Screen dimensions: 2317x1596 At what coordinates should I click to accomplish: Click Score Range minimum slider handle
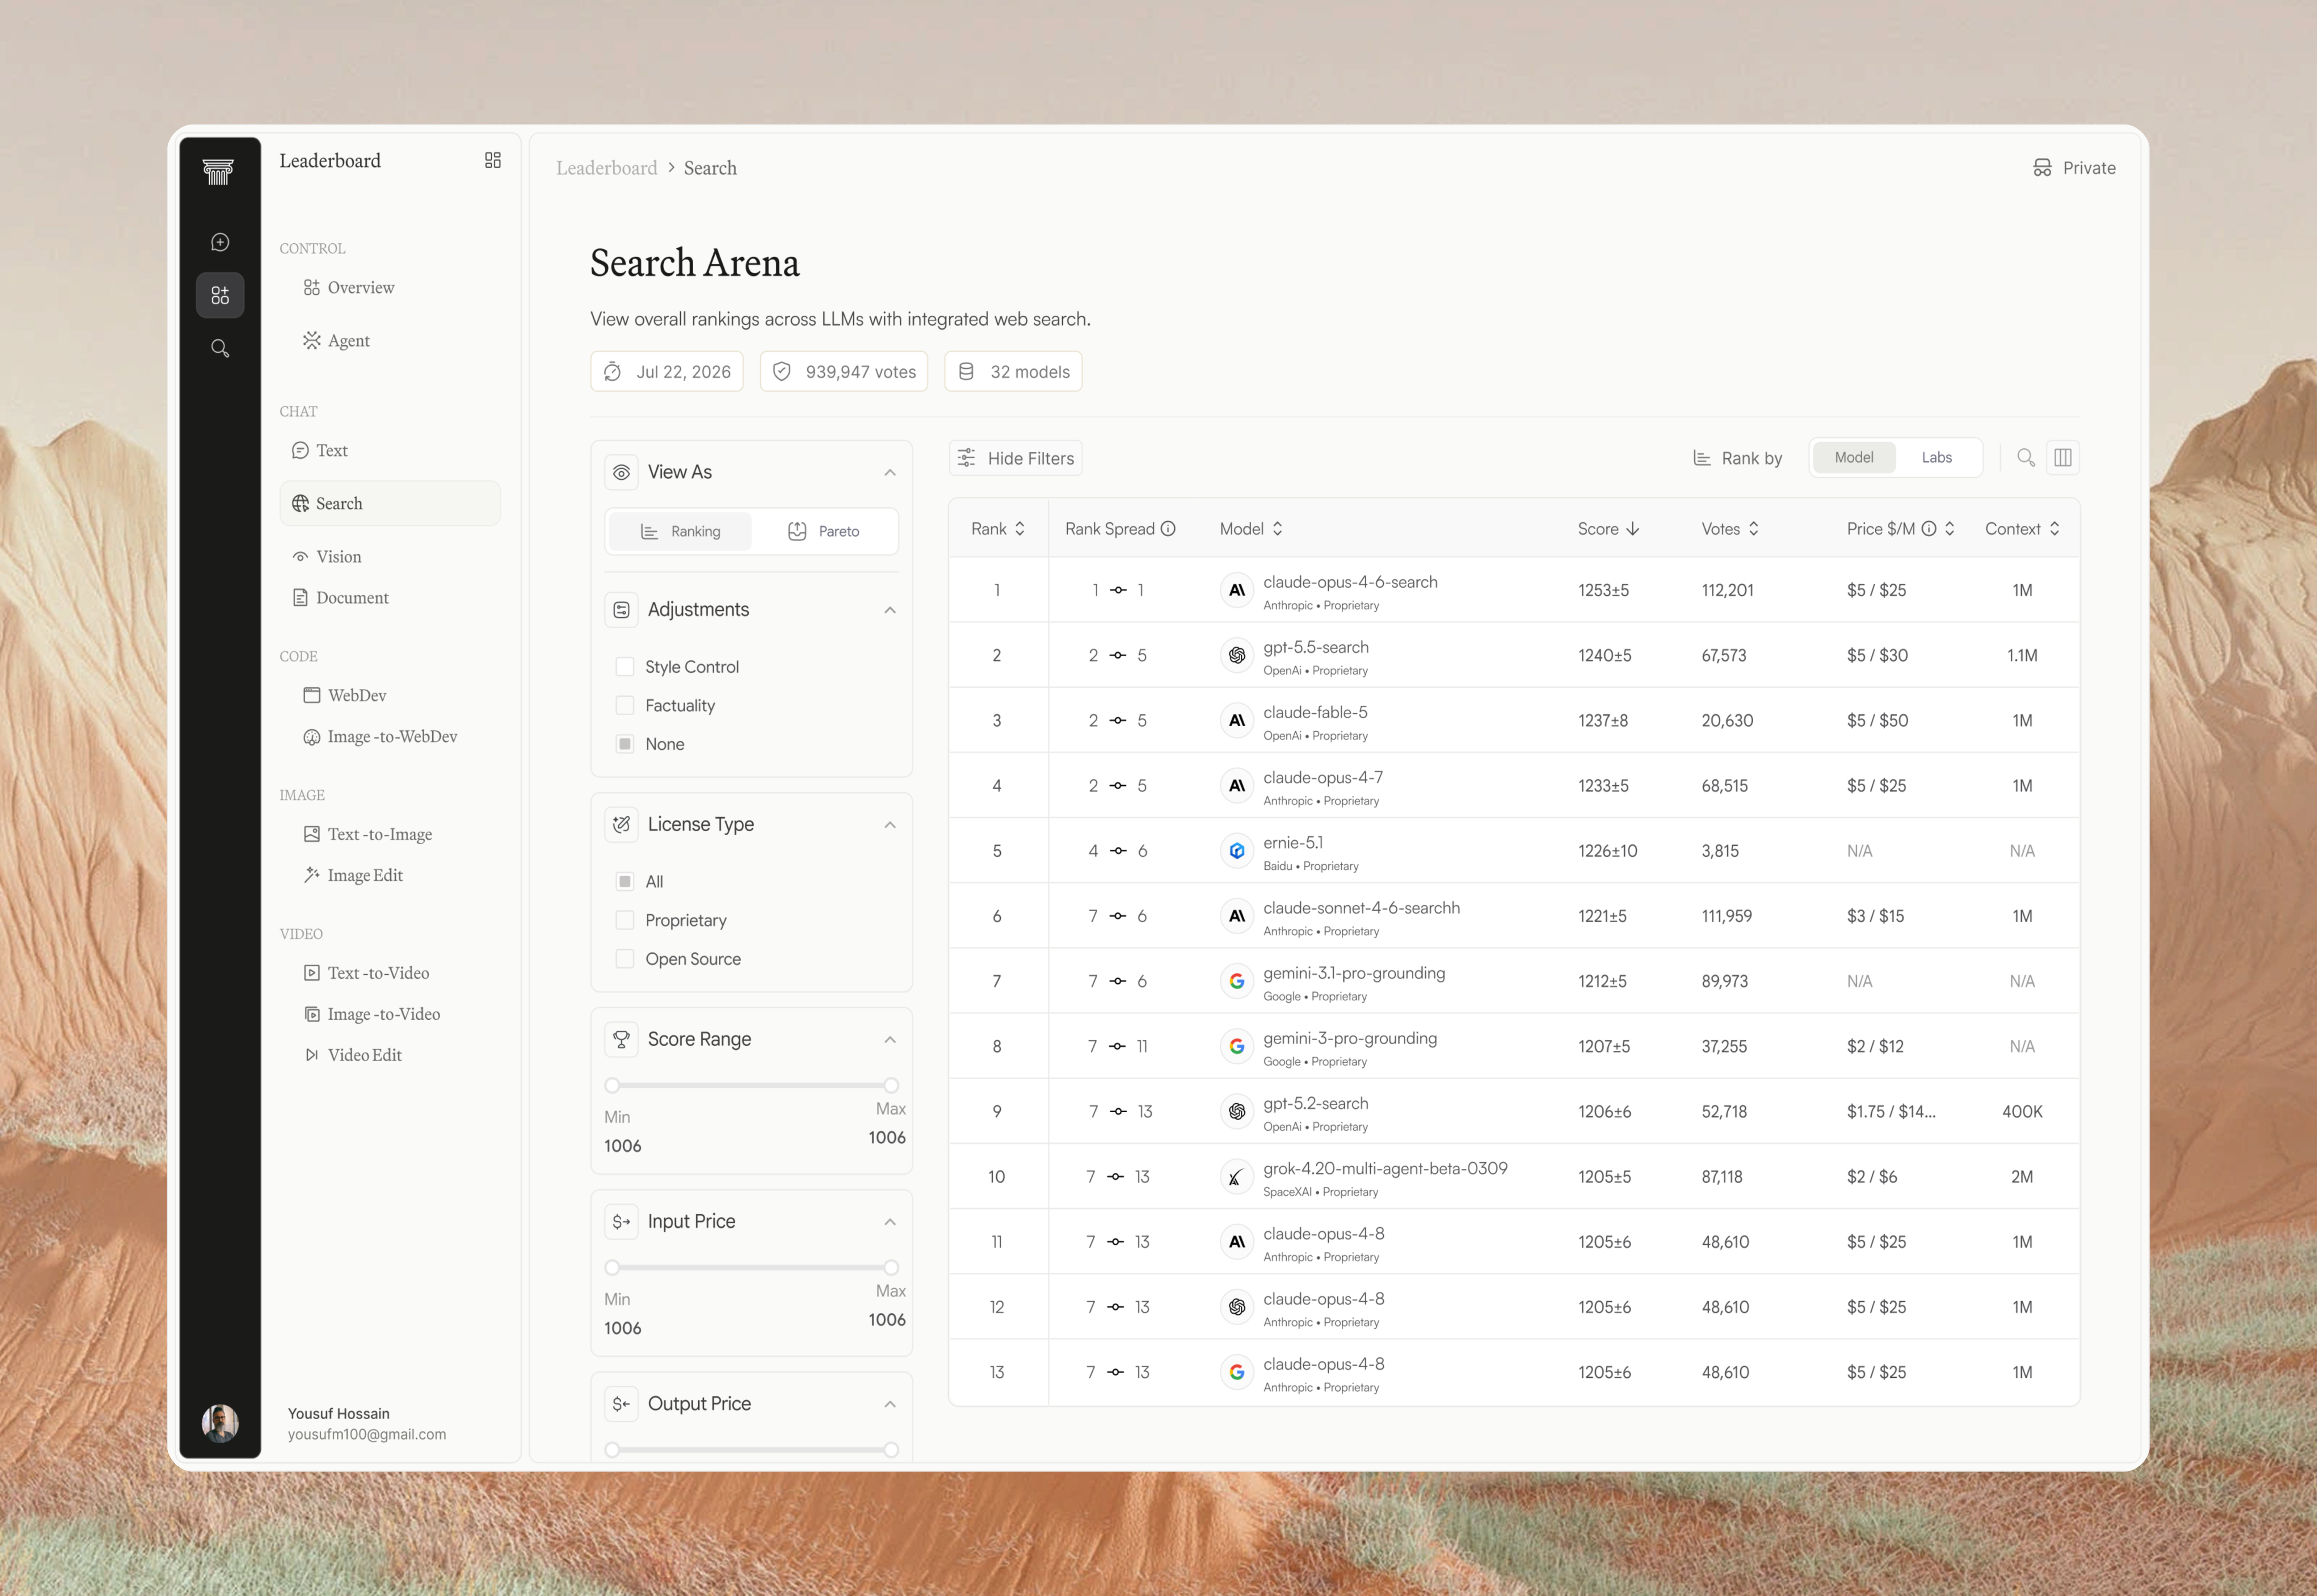point(612,1086)
